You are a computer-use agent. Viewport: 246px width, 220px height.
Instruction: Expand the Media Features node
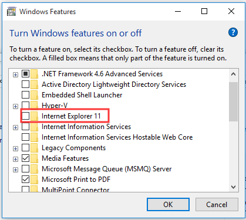point(15,159)
